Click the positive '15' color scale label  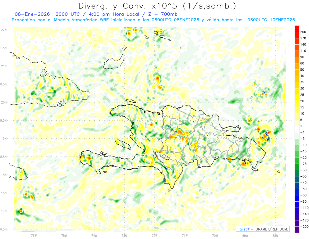tap(303, 107)
